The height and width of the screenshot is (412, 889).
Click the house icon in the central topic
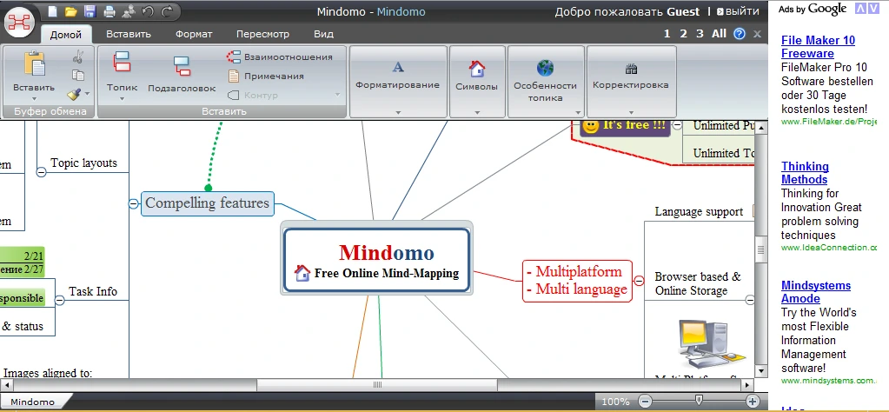pyautogui.click(x=302, y=273)
